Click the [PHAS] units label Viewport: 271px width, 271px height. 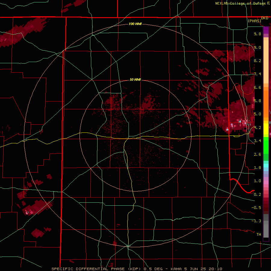click(x=254, y=21)
